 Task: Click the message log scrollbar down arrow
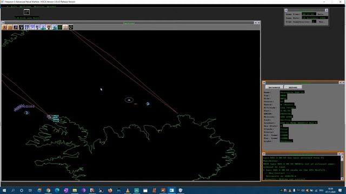[342, 179]
